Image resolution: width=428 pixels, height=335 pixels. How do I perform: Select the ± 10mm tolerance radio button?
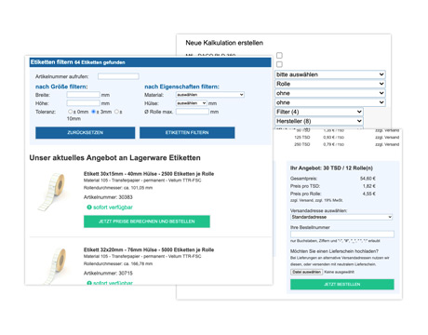116,112
